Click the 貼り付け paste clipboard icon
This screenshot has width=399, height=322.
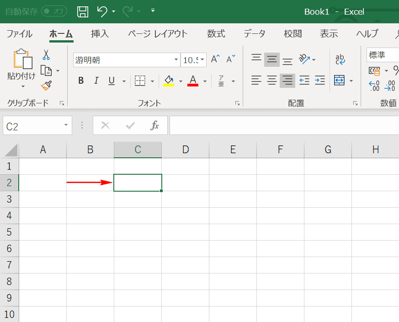(x=23, y=59)
